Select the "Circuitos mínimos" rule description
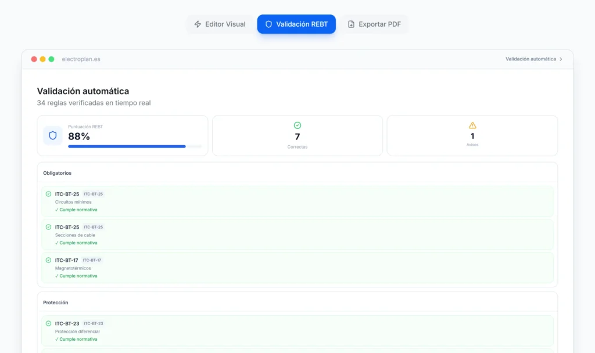This screenshot has width=595, height=353. 73,202
